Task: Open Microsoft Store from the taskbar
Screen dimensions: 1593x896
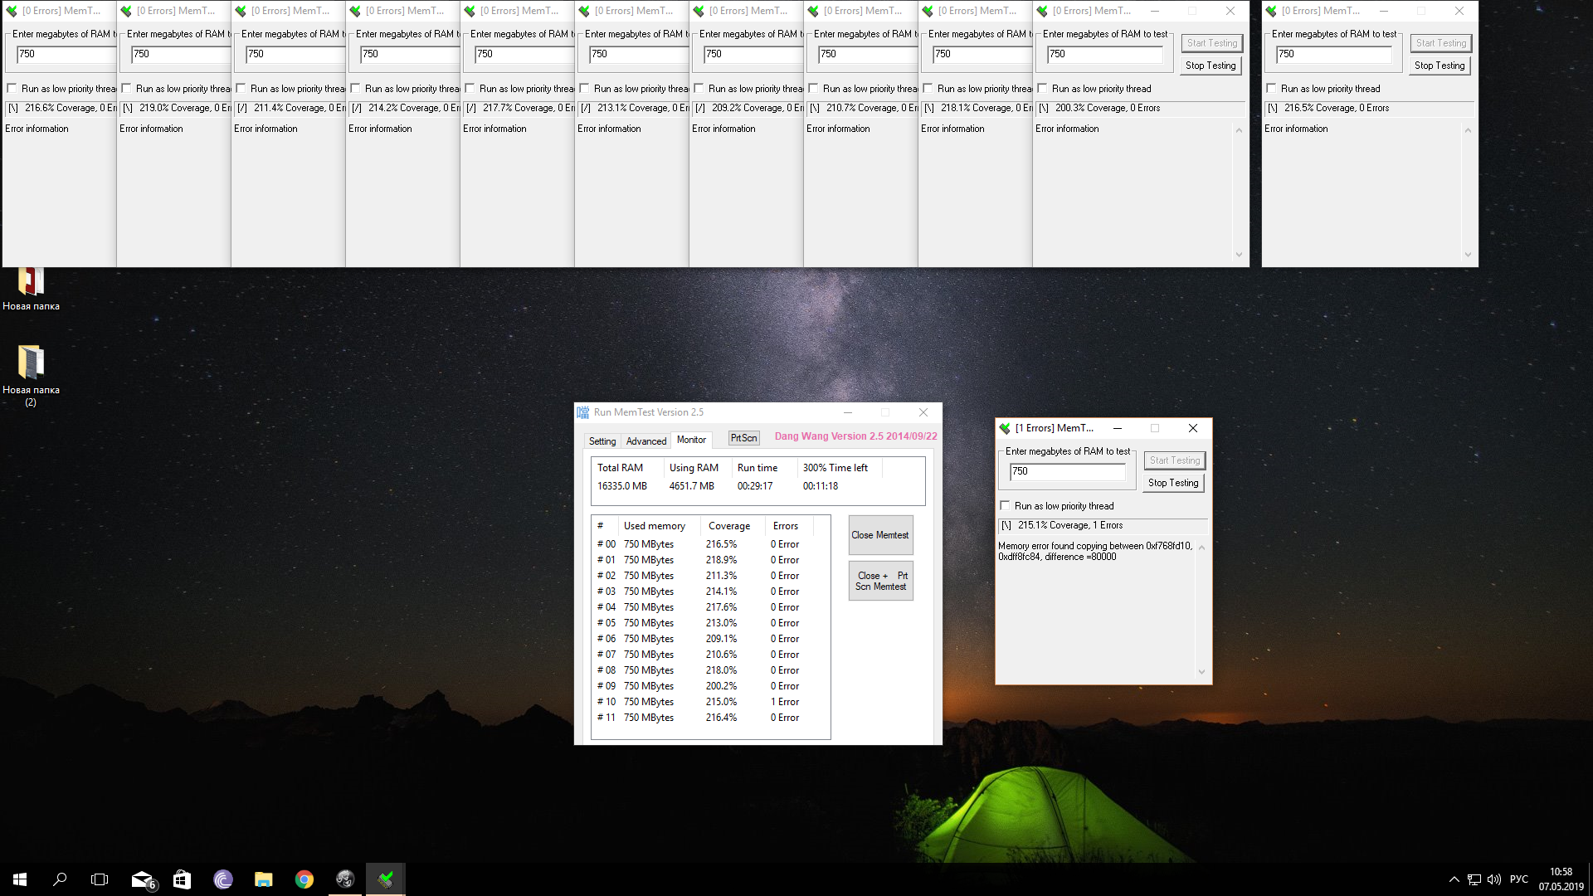Action: 183,879
